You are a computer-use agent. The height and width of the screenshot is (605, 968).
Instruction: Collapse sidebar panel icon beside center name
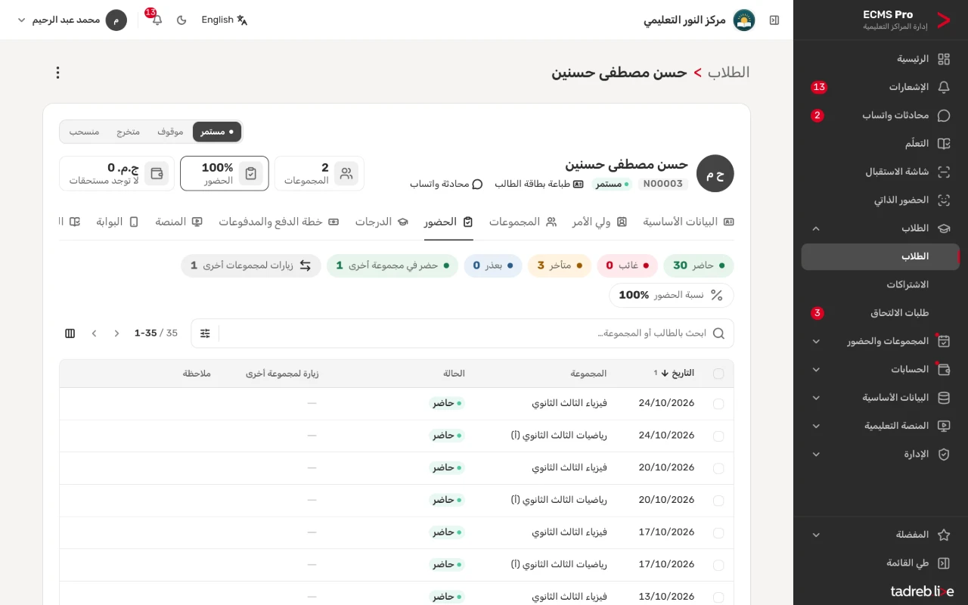click(774, 20)
